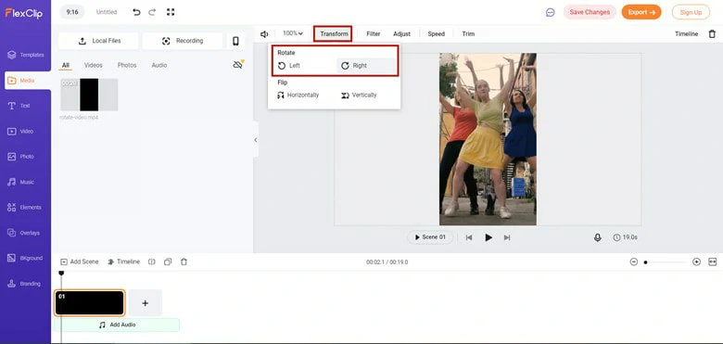Delete selected clip with top trash icon
Viewport: 723px width, 344px height.
coord(712,34)
